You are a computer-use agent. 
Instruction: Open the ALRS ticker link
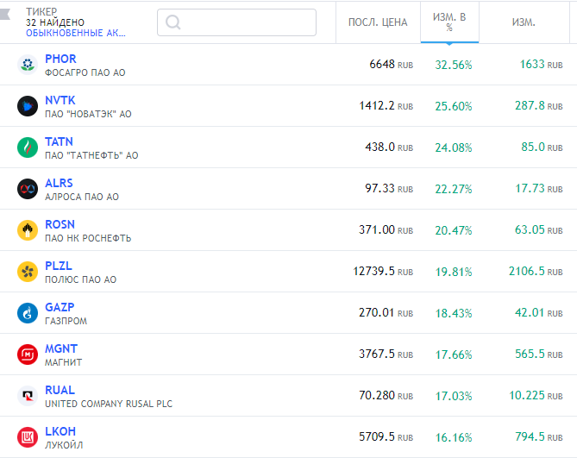59,183
